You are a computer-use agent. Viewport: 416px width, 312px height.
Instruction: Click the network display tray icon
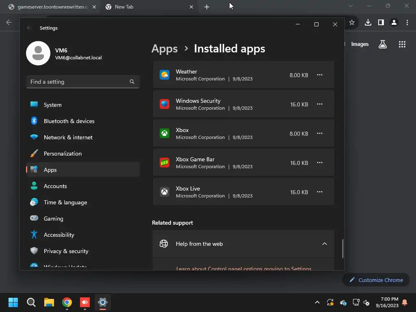[x=356, y=302]
